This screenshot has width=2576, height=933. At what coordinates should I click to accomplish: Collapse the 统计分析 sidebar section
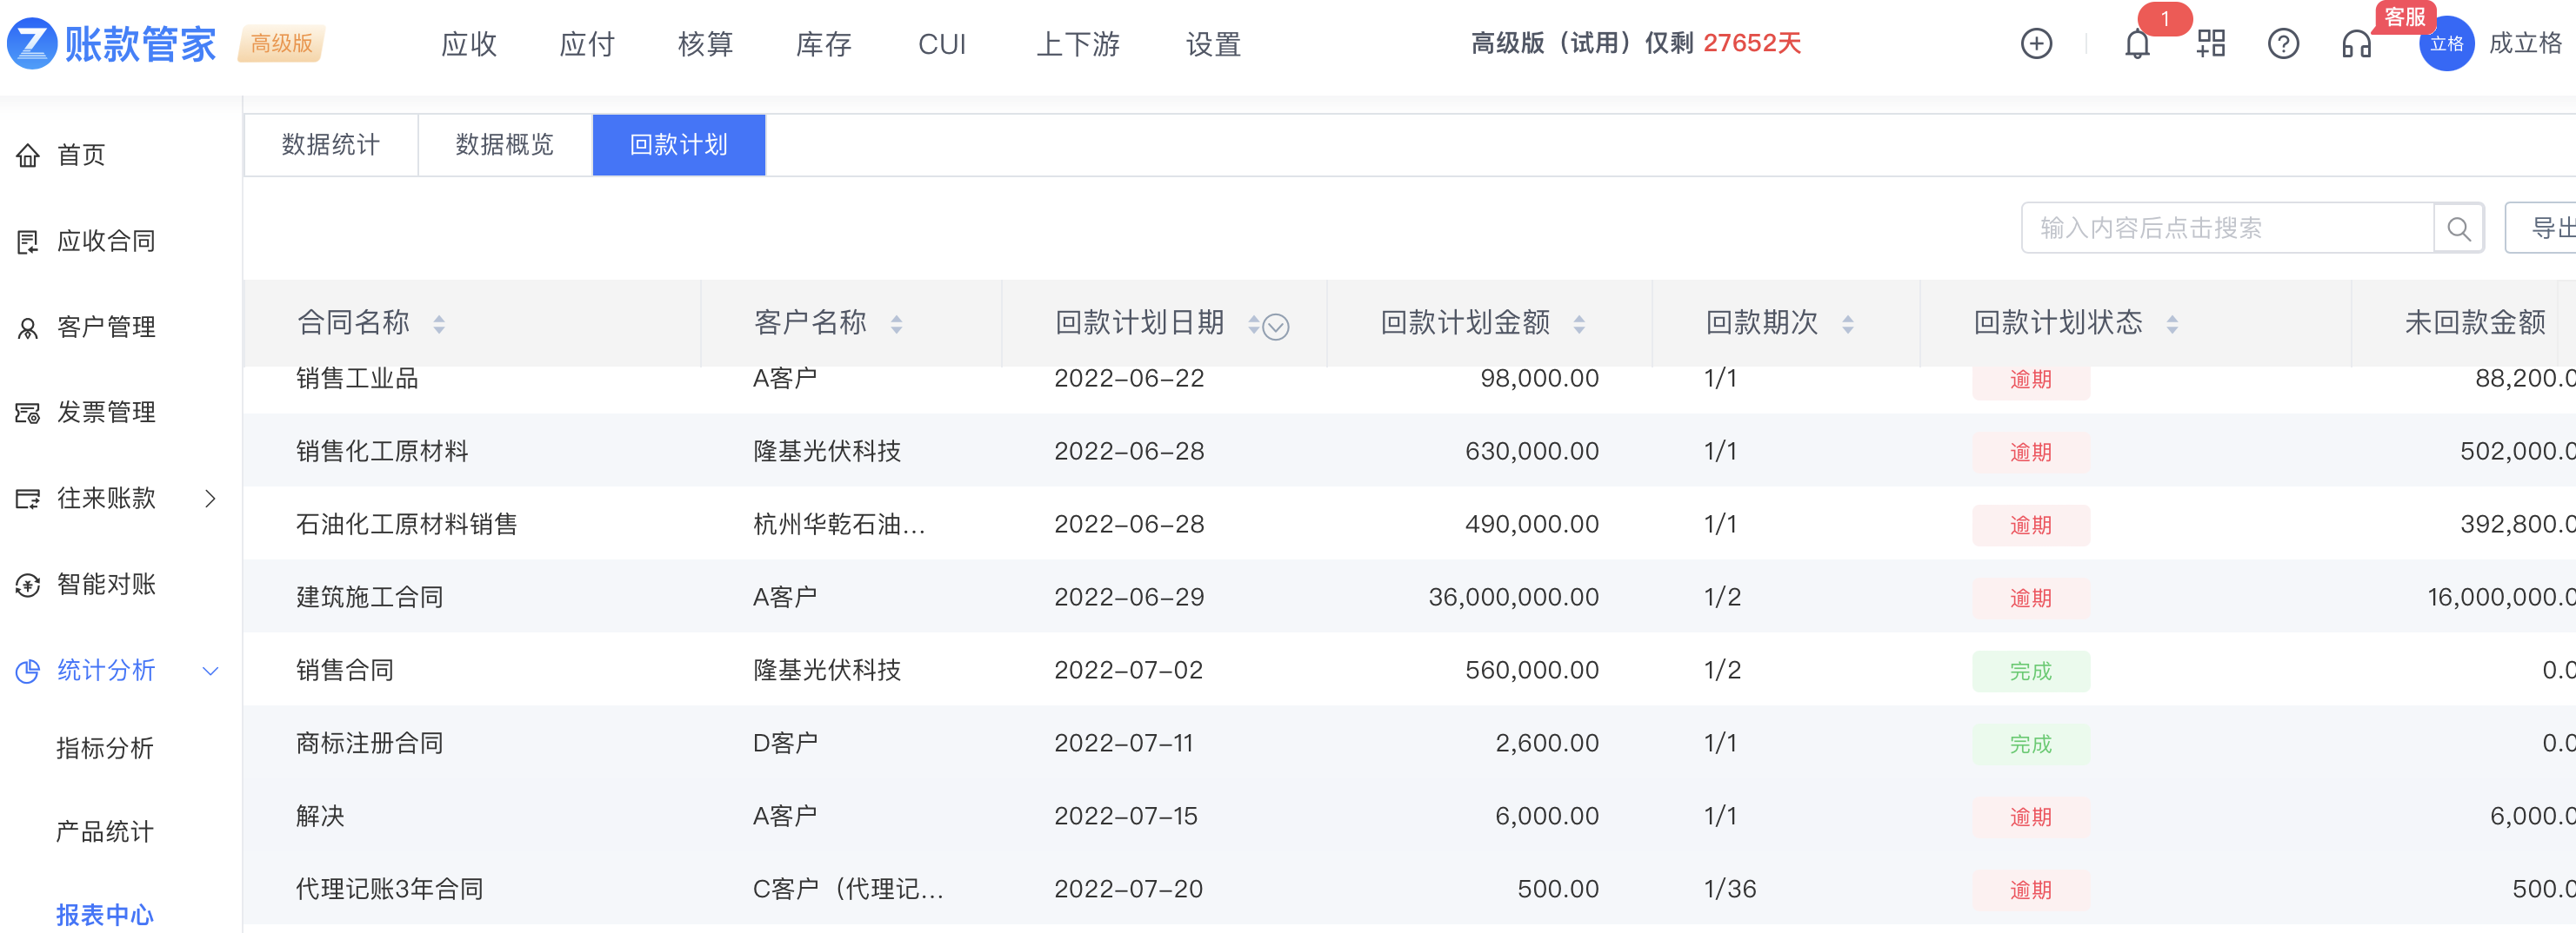coord(210,671)
